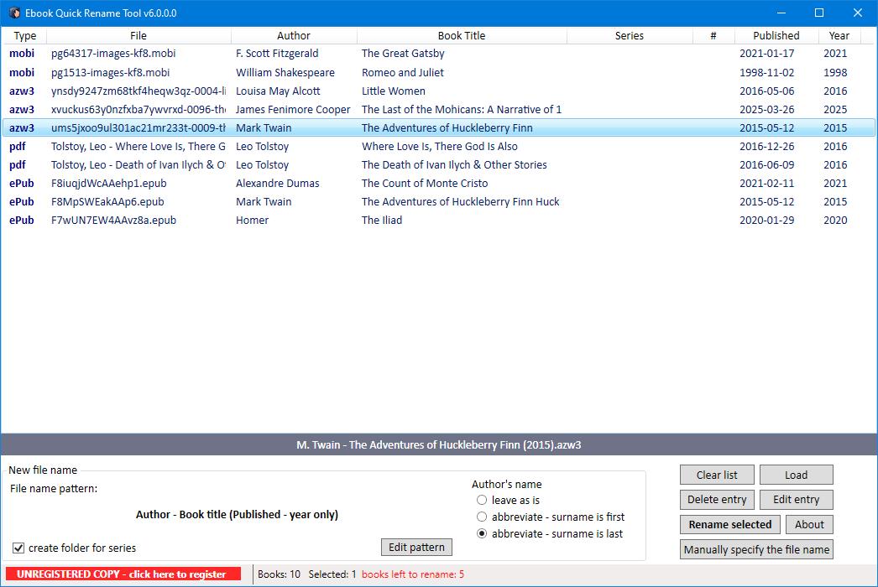Click the Year column header
The image size is (878, 587).
[839, 35]
